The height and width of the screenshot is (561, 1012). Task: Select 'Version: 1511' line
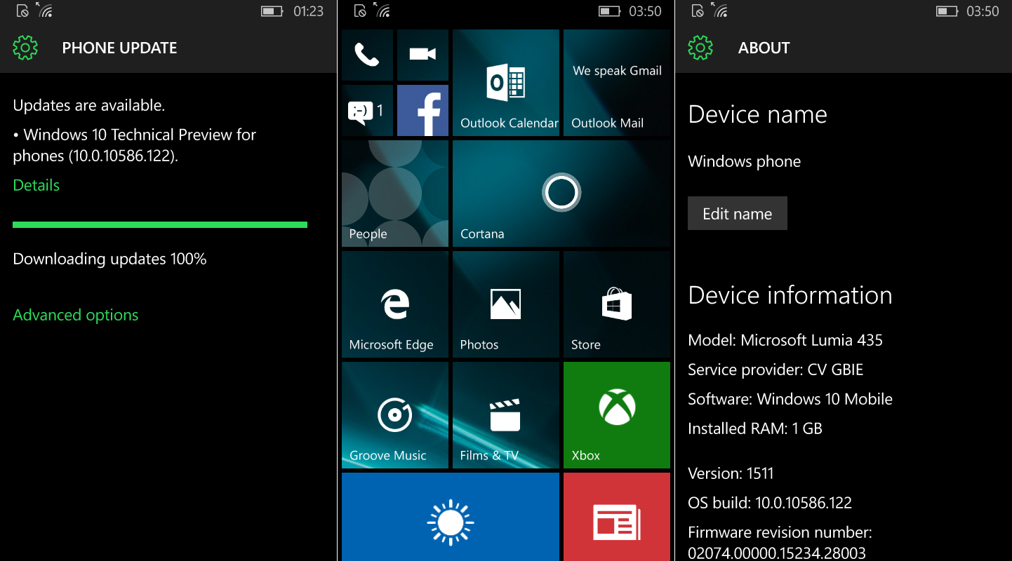(731, 473)
